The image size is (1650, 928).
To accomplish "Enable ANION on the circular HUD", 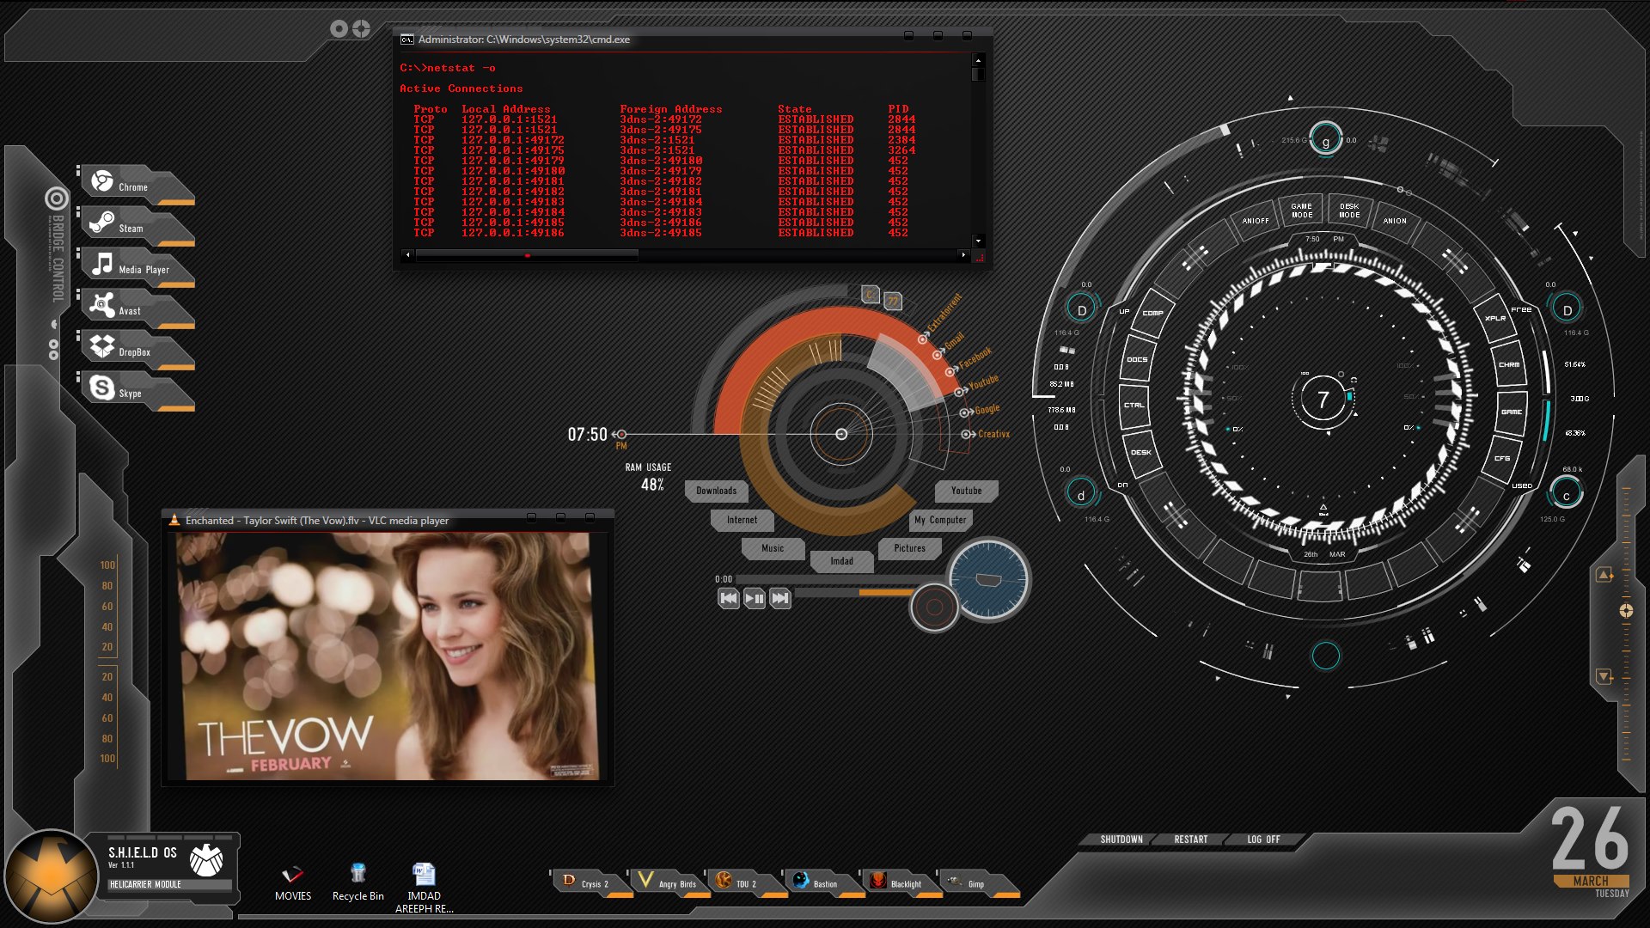I will [1394, 221].
